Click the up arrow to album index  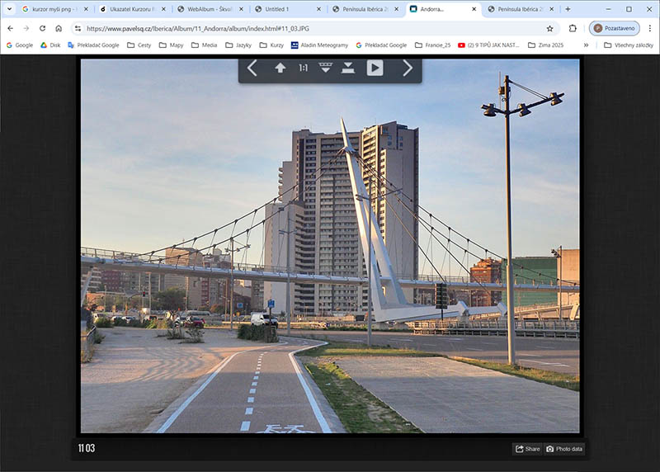[280, 68]
